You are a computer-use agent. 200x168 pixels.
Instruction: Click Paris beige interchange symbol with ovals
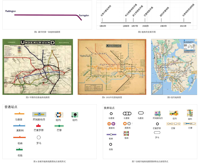click(173, 124)
